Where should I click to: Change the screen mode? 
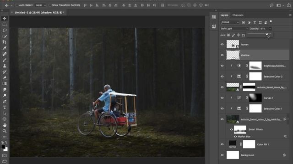[x=5, y=161]
